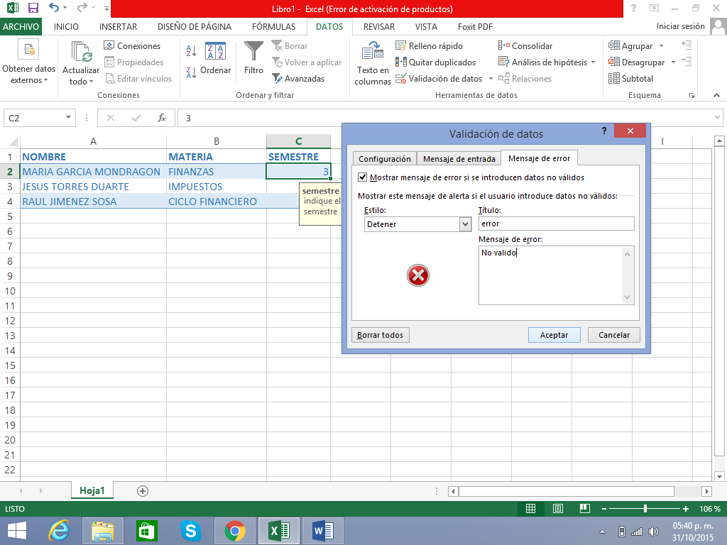
Task: Click the Borrar todos button
Action: point(380,335)
